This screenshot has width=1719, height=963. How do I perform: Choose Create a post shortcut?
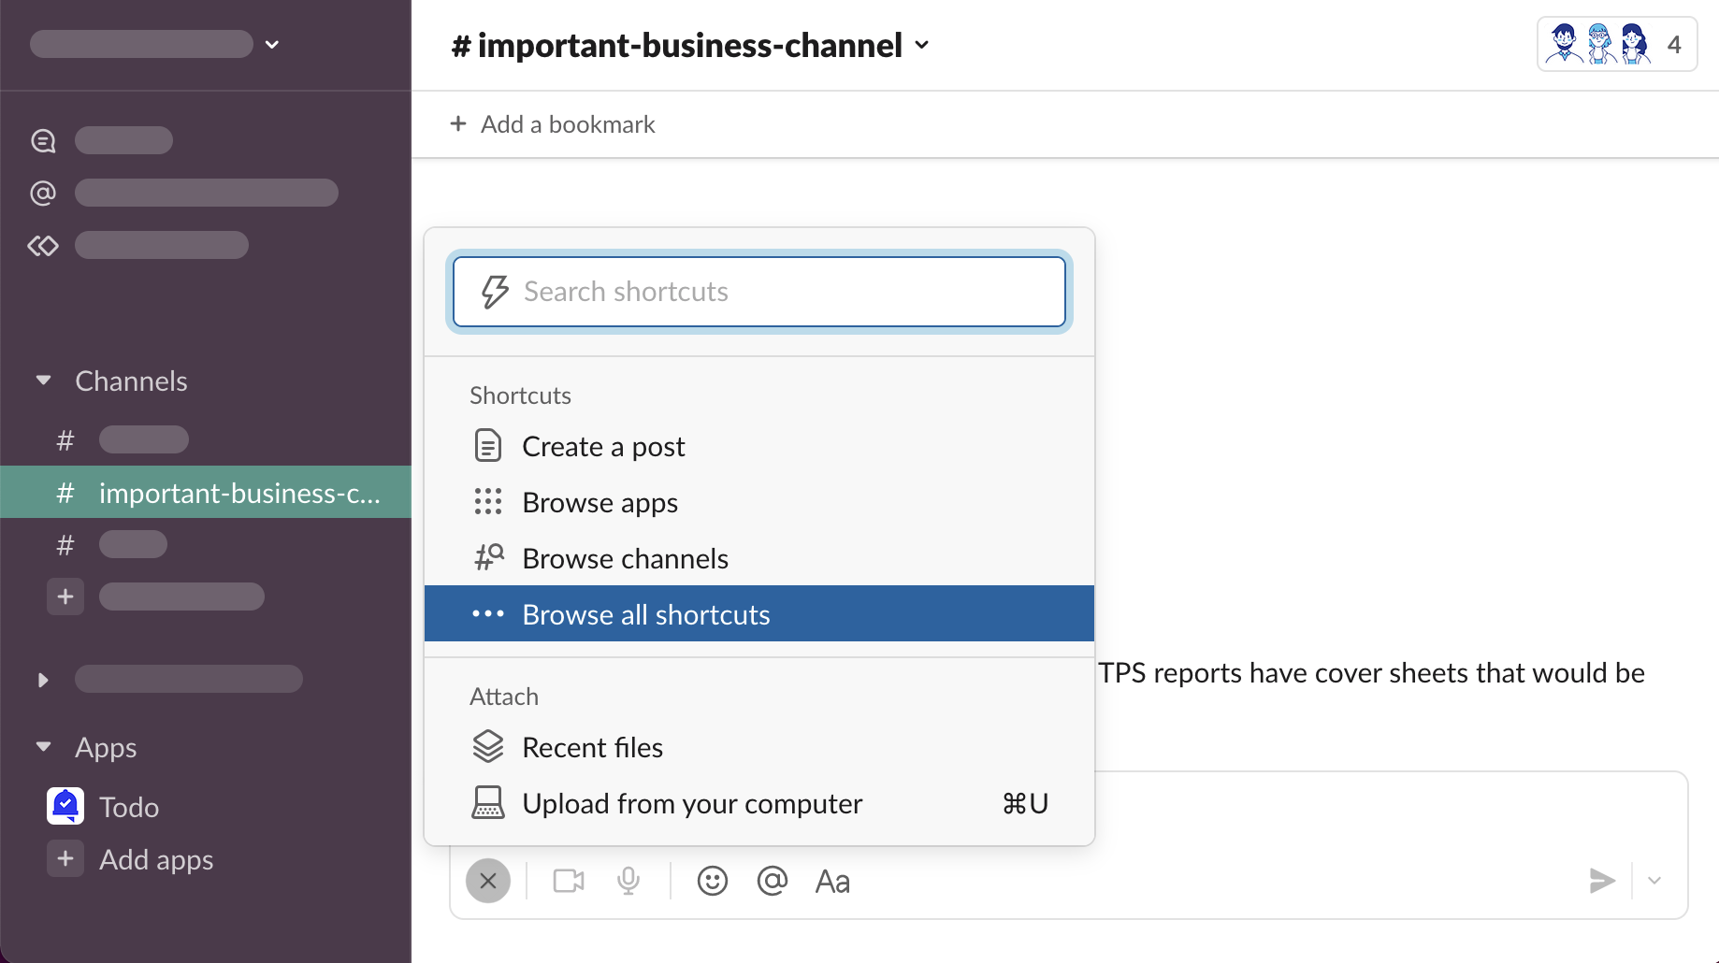[603, 447]
